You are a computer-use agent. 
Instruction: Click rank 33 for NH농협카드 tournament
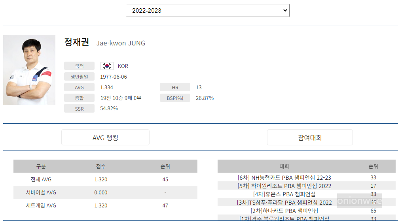(x=373, y=177)
